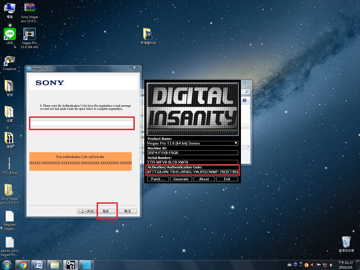Click the Show Desktop strip beside the clock
The height and width of the screenshot is (270, 360).
click(x=358, y=265)
